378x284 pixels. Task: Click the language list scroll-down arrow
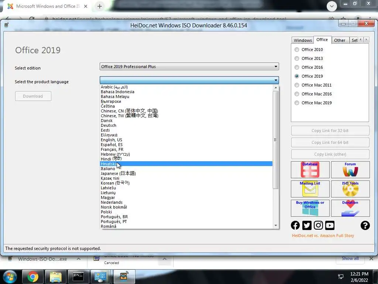276,226
